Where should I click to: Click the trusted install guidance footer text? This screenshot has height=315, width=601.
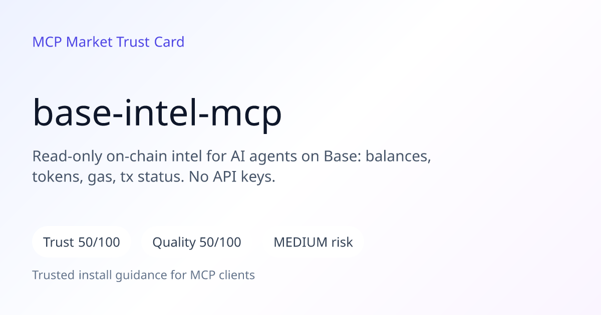pos(144,275)
